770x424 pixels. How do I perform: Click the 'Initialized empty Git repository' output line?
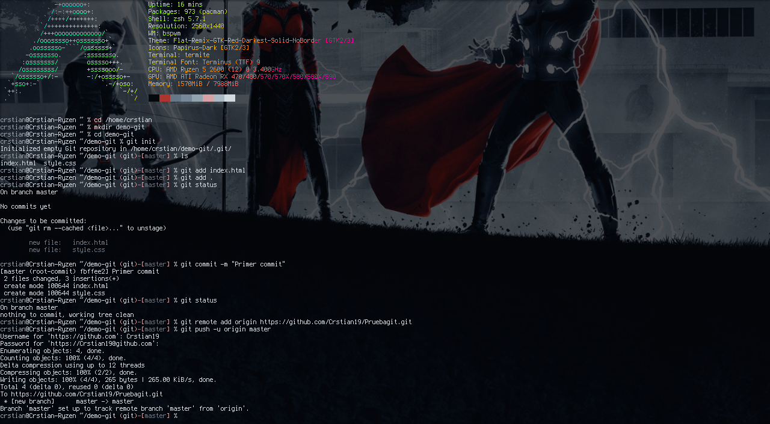[x=115, y=149]
